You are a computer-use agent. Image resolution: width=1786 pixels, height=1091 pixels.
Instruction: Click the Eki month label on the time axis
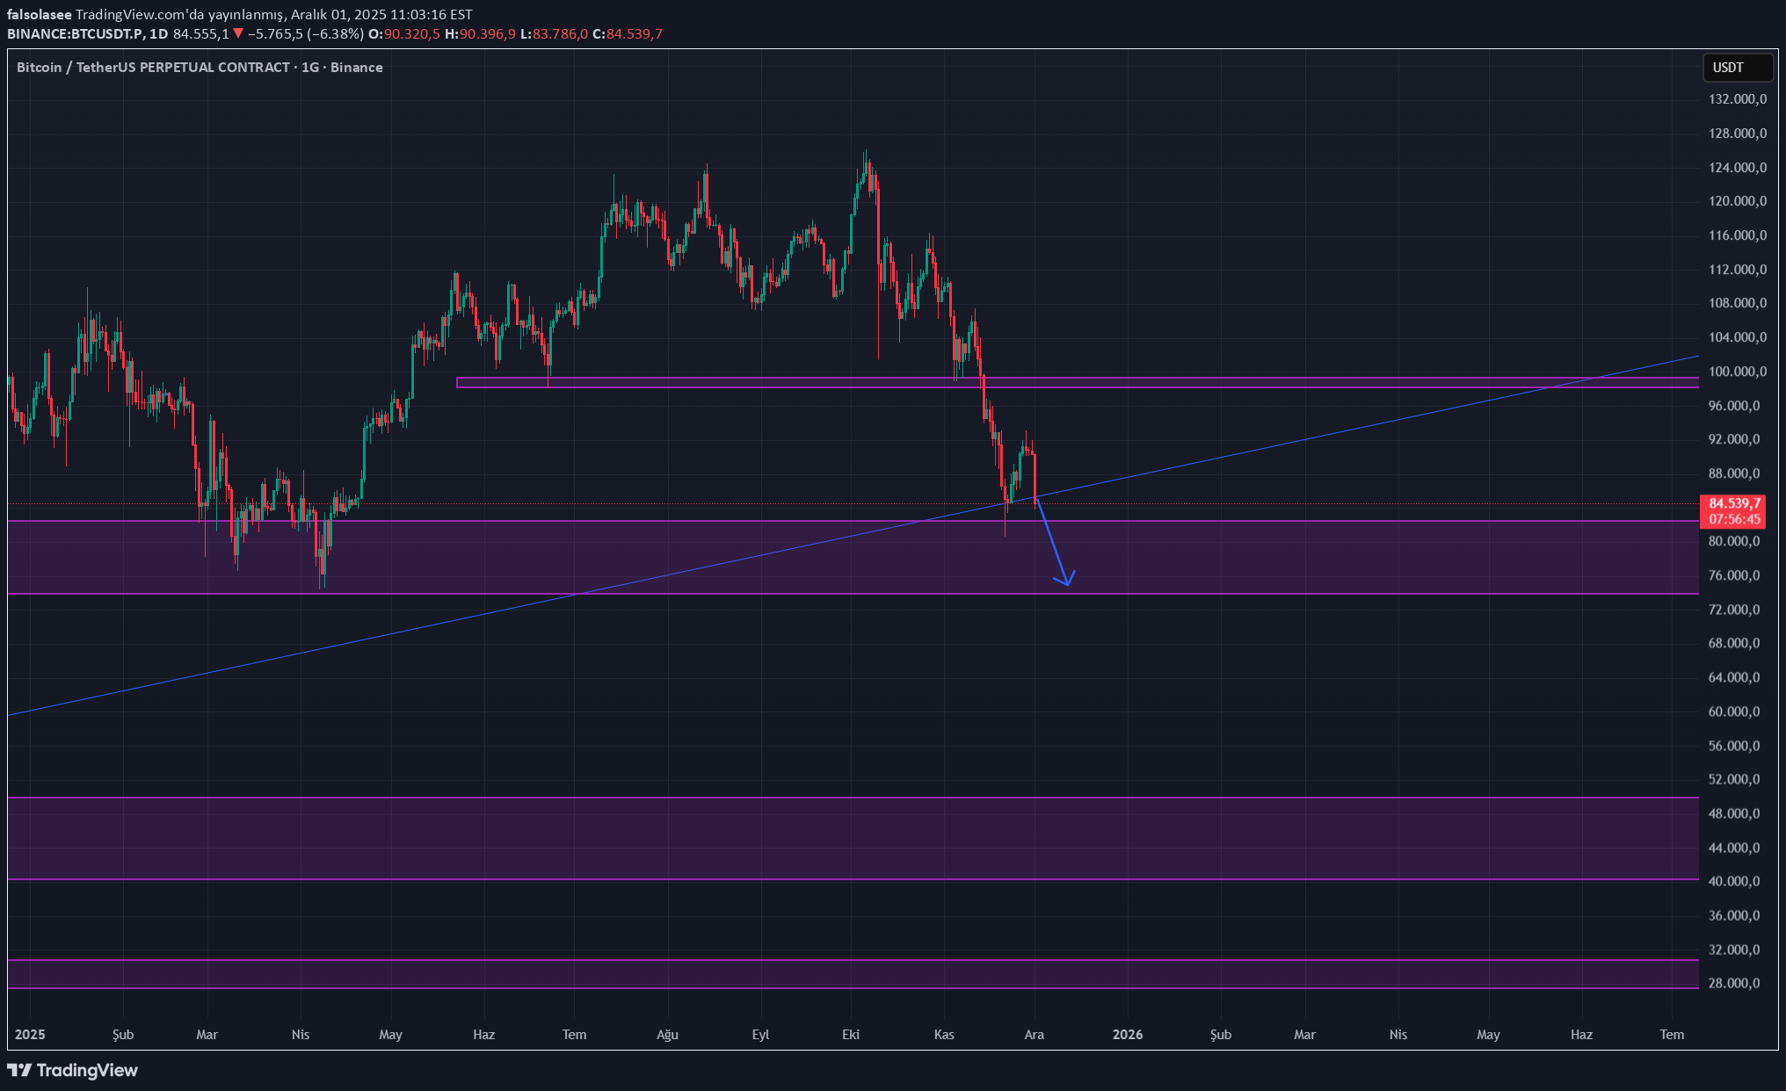[850, 1034]
